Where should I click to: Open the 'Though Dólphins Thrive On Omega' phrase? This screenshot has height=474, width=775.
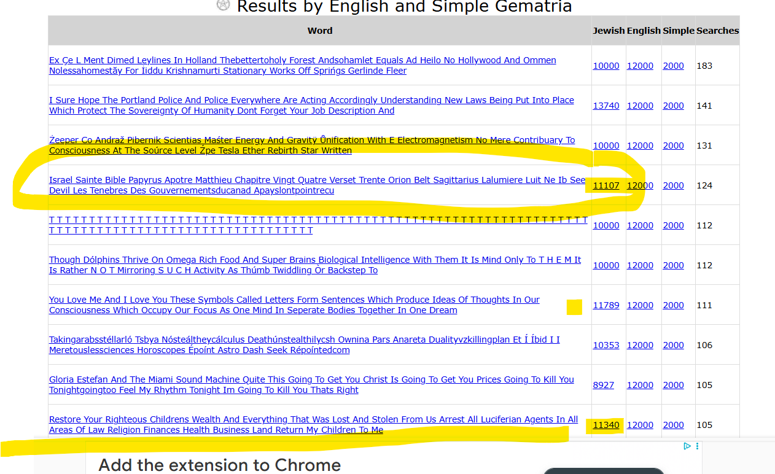tap(315, 265)
